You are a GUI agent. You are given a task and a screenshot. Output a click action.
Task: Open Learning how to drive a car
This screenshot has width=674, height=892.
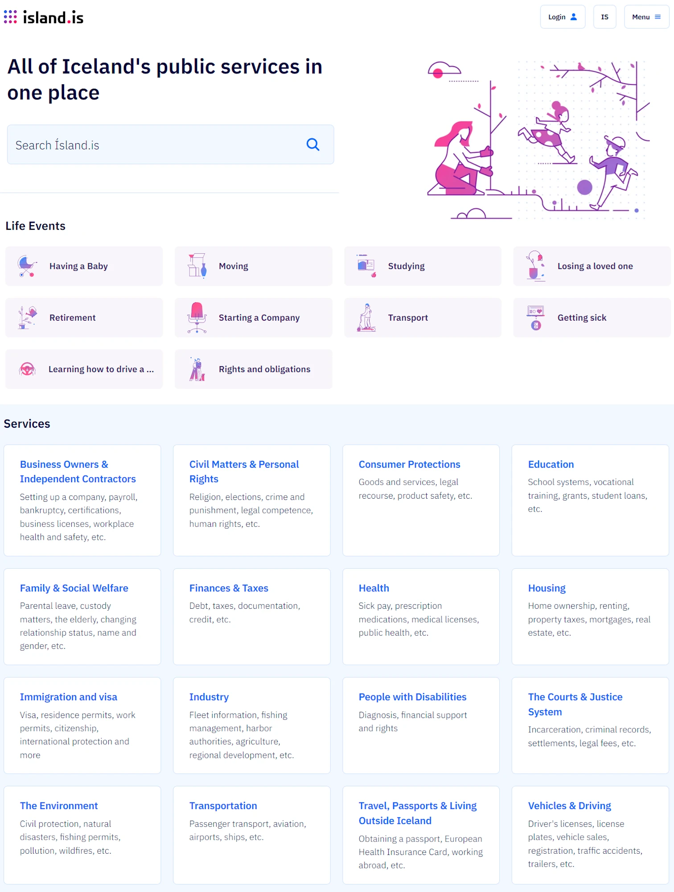pos(84,369)
